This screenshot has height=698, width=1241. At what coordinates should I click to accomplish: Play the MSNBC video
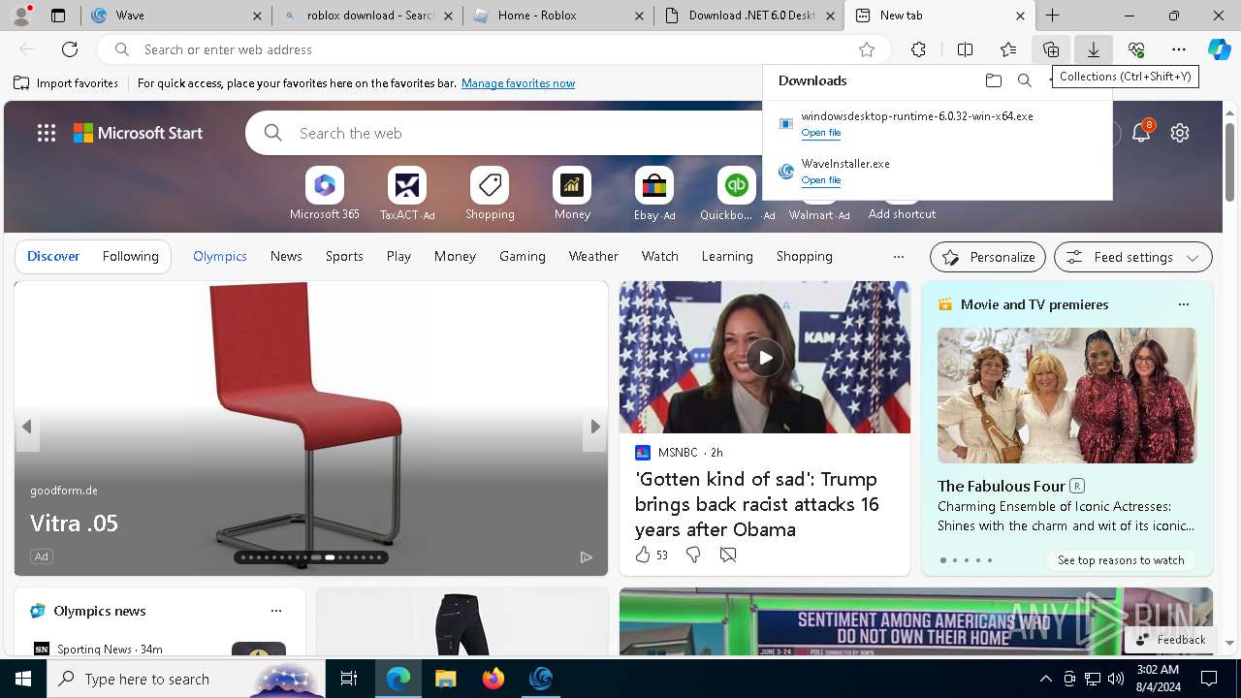pos(765,358)
